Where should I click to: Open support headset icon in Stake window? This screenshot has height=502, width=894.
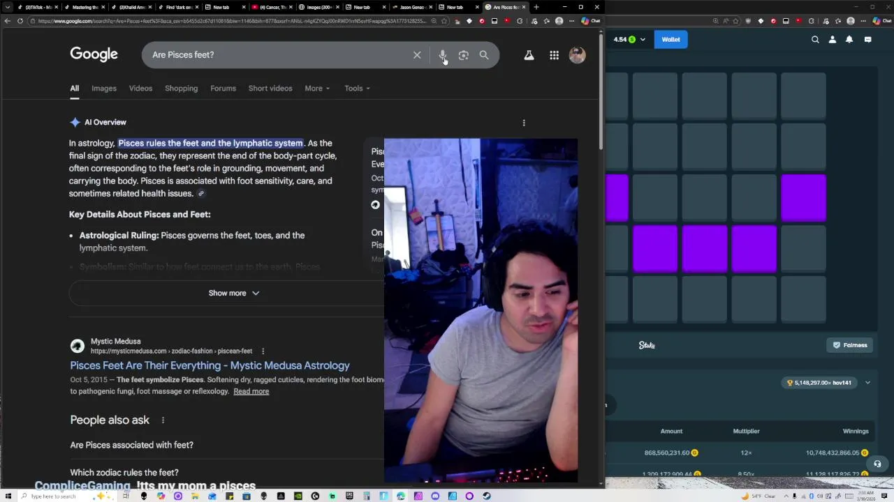tap(877, 464)
